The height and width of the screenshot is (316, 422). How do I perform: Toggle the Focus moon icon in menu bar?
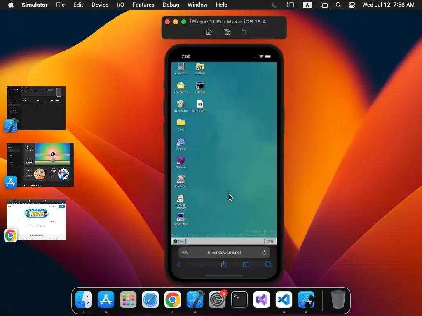point(274,5)
